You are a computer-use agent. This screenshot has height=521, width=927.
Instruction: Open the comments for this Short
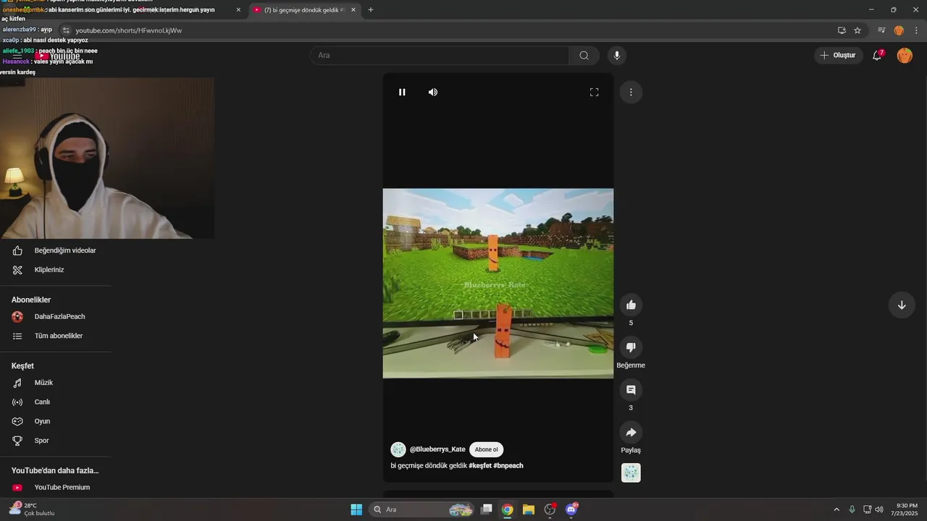(631, 390)
